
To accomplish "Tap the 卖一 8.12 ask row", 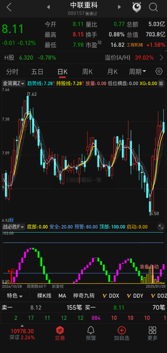I will (42, 307).
